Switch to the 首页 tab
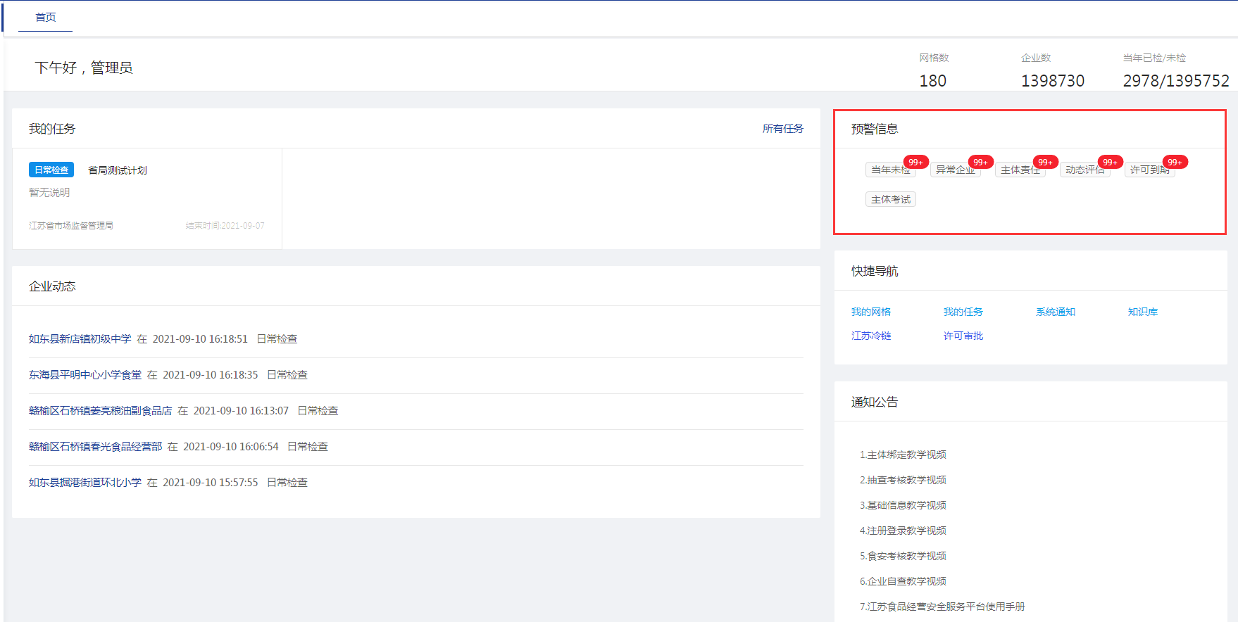 pos(46,18)
